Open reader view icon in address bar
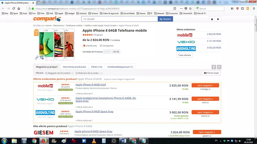The height and width of the screenshot is (144, 257). tap(175, 9)
